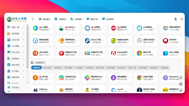Image resolution: width=189 pixels, height=106 pixels.
Task: Toggle the sidebar with the hamburger icon
Action: click(33, 19)
